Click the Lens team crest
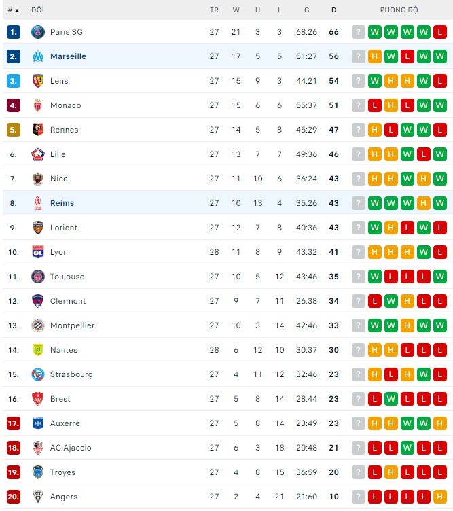 point(38,81)
